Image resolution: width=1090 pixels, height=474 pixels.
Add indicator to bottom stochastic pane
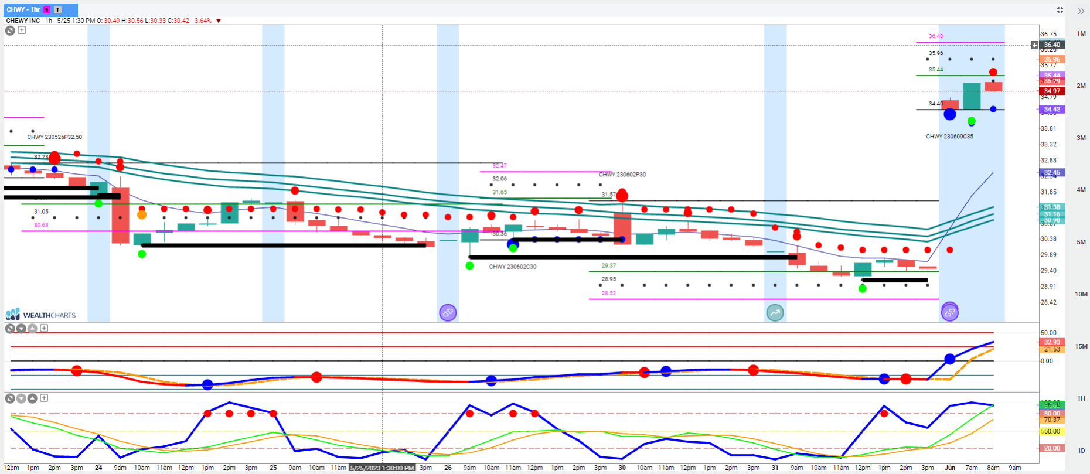point(44,398)
